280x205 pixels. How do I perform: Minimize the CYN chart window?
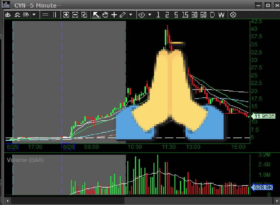[x=258, y=5]
